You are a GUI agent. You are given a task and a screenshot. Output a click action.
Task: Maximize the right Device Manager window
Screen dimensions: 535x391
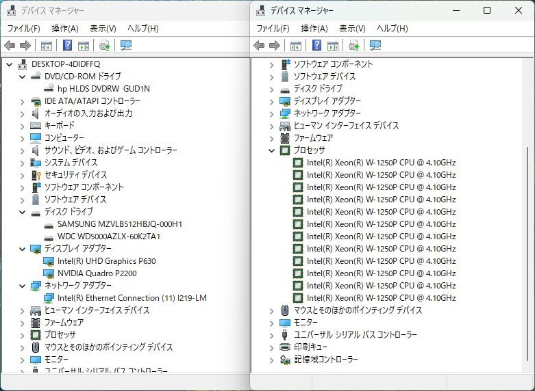(x=487, y=10)
